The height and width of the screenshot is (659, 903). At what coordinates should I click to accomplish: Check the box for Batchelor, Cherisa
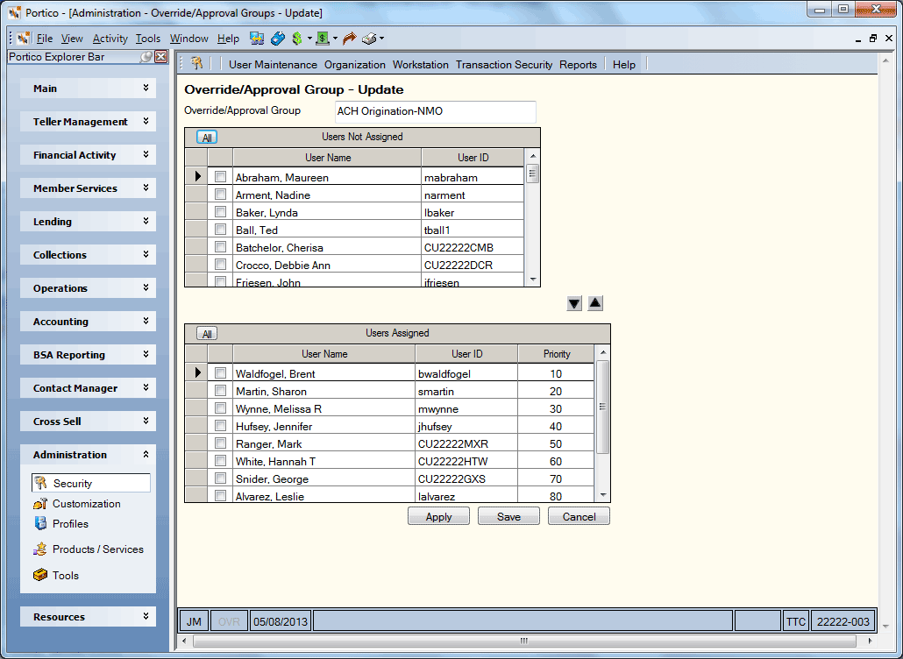(x=220, y=247)
